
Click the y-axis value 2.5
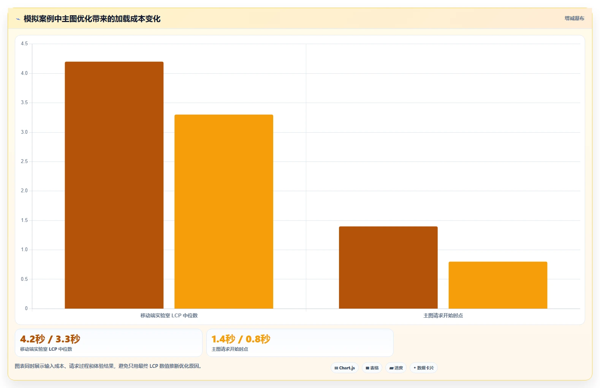tap(24, 162)
